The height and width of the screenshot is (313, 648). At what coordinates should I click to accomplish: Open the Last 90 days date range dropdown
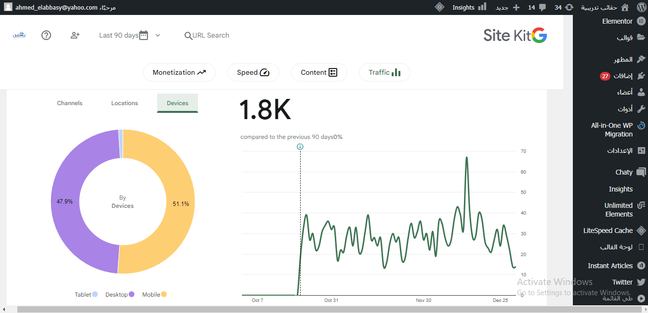130,35
